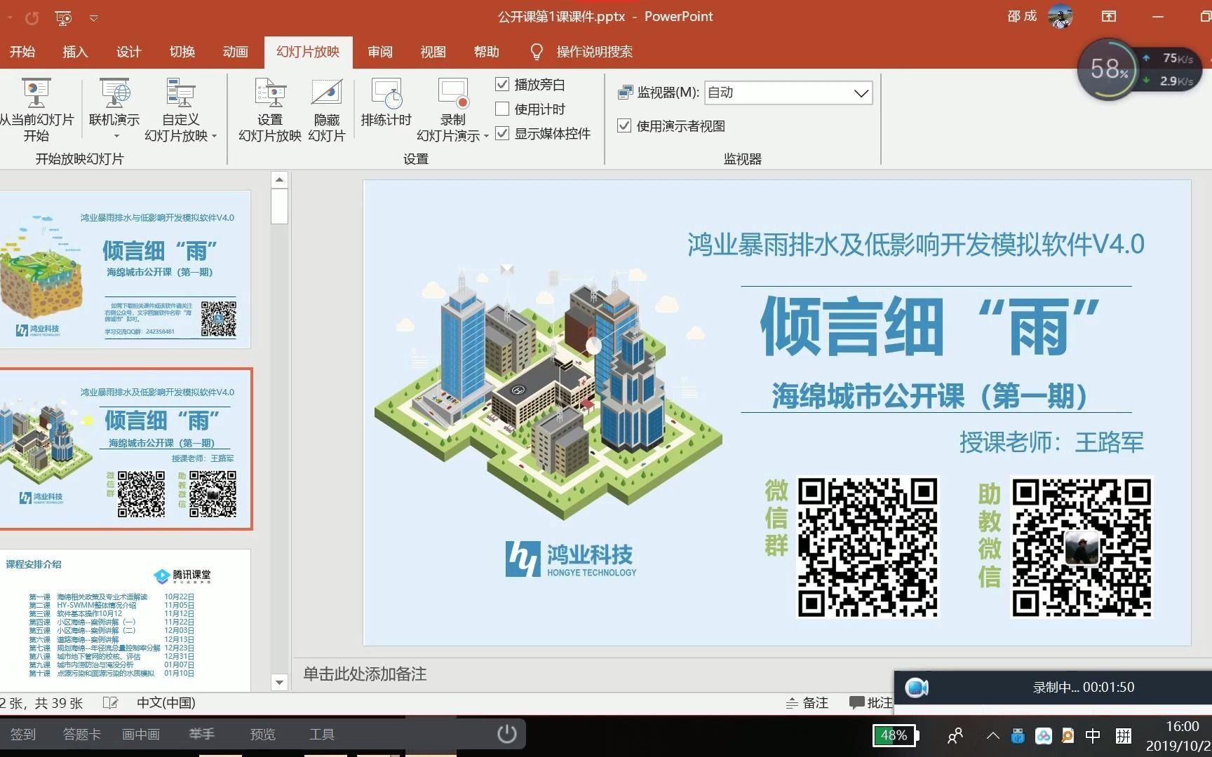1212x757 pixels.
Task: Select the slide title 倾言细"雨"
Action: (x=930, y=327)
